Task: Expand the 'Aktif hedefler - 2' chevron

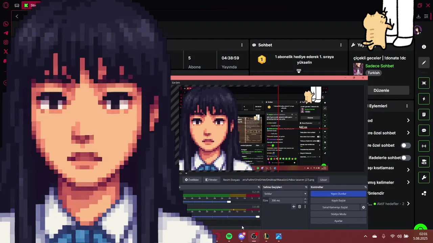Action: pos(408,204)
